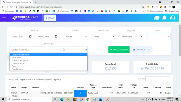
Task: Click the Crear button
Action: 50,18
